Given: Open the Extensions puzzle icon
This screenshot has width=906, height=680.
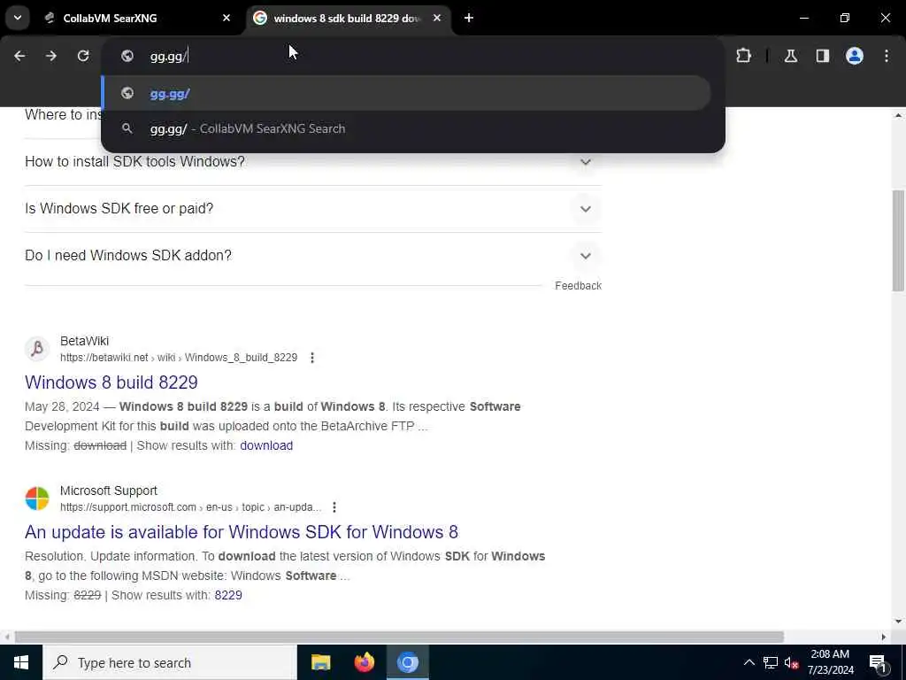Looking at the screenshot, I should tap(743, 56).
